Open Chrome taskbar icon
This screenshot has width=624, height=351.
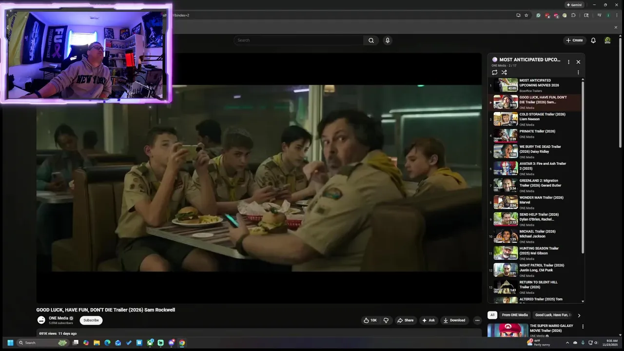pyautogui.click(x=182, y=343)
